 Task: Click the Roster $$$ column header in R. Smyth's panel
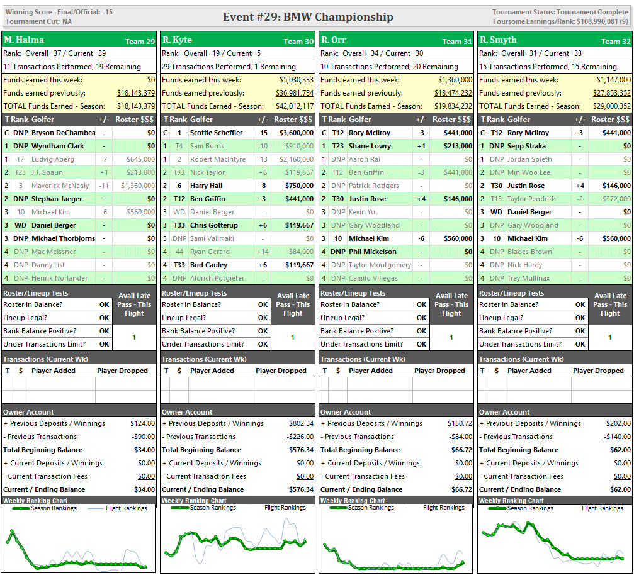tap(610, 120)
